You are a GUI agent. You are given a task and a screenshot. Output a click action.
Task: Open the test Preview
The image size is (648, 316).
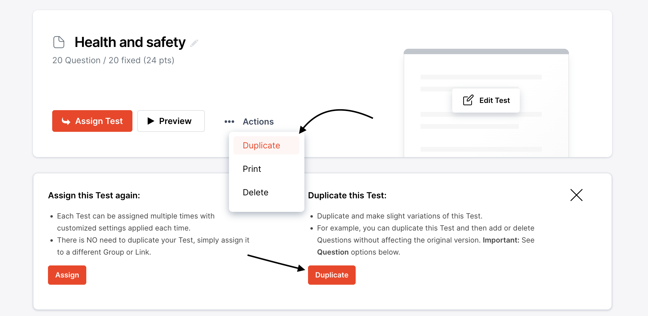171,121
